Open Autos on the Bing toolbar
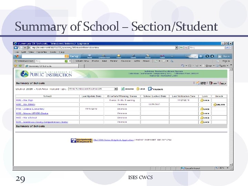 162,56
